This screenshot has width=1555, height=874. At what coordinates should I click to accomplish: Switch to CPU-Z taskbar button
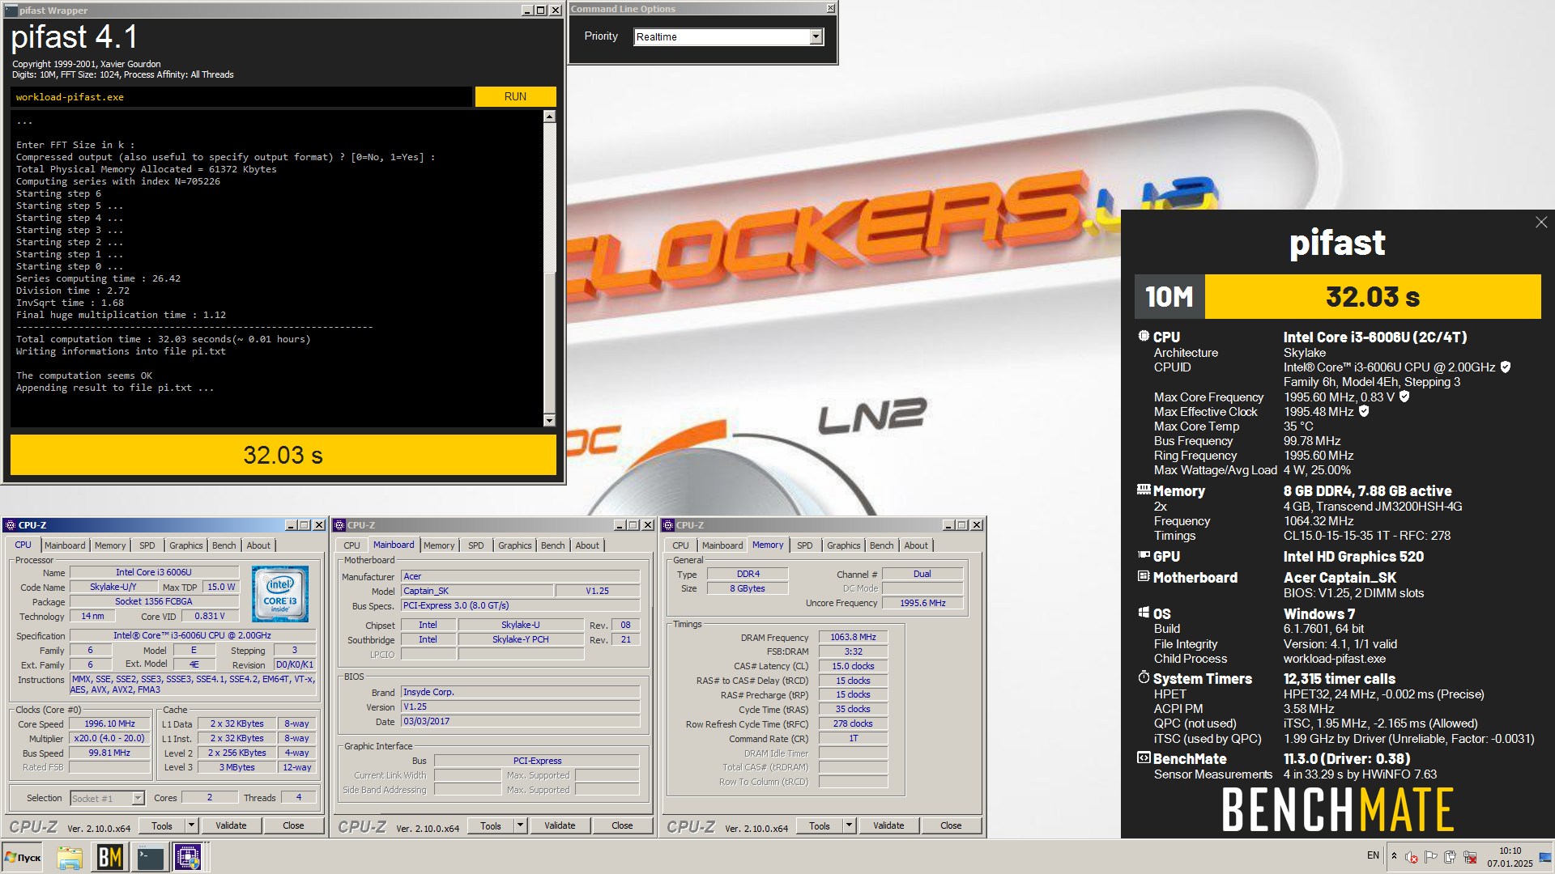[x=189, y=857]
